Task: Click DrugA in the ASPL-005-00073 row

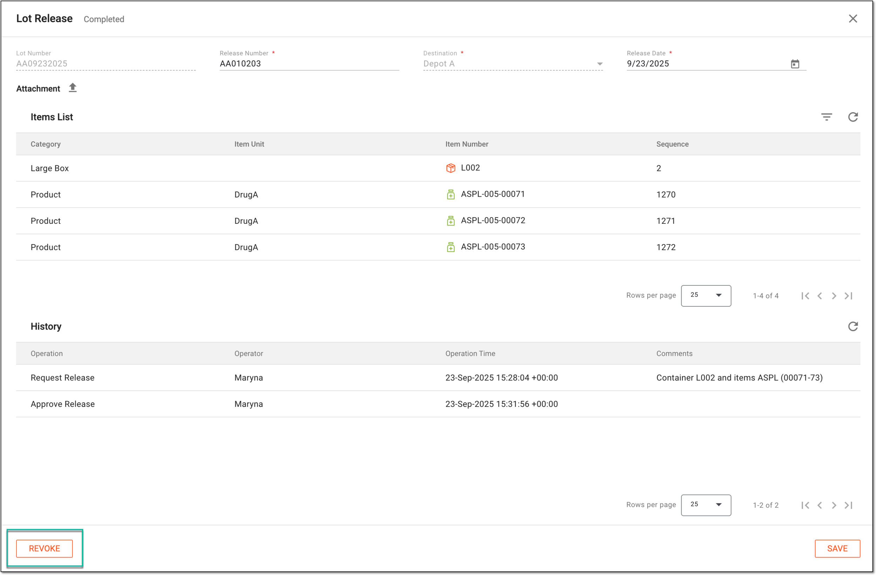Action: [x=246, y=247]
